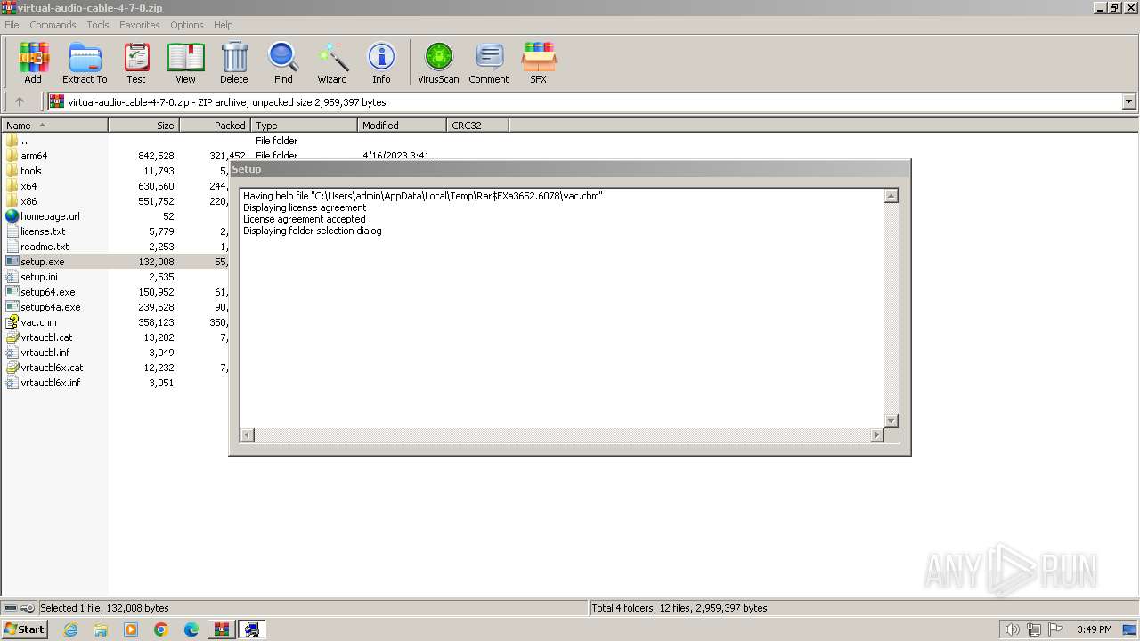The width and height of the screenshot is (1140, 641).
Task: Open Google Chrome from taskbar
Action: [x=161, y=629]
